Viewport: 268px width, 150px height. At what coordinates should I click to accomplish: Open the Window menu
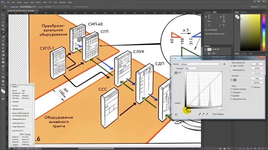[x=62, y=2]
